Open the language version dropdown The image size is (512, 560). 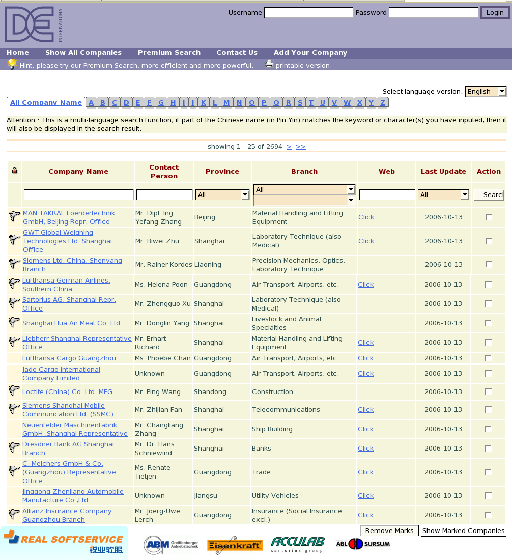[x=486, y=91]
